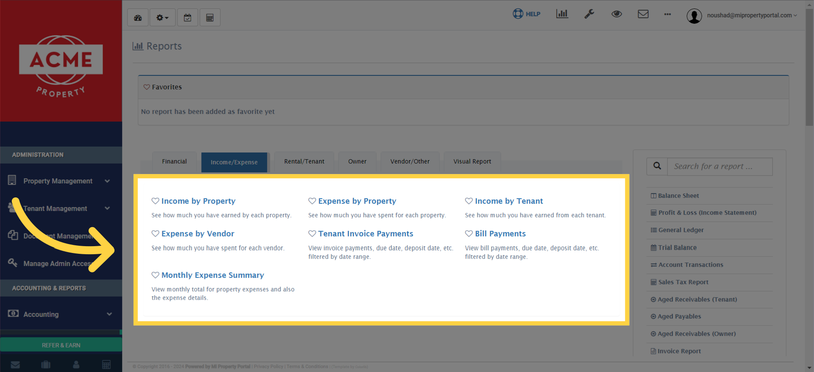Click the user avatar icon
Screen dimensions: 814x372
tap(694, 16)
